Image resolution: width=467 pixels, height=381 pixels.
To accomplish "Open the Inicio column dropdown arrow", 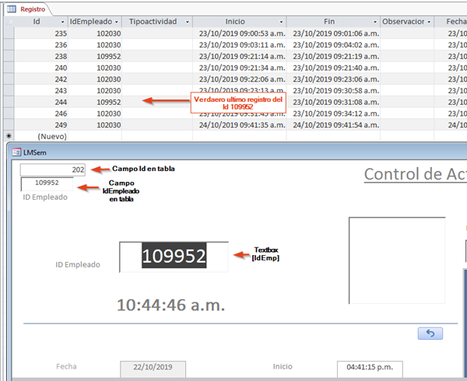I will tap(279, 22).
